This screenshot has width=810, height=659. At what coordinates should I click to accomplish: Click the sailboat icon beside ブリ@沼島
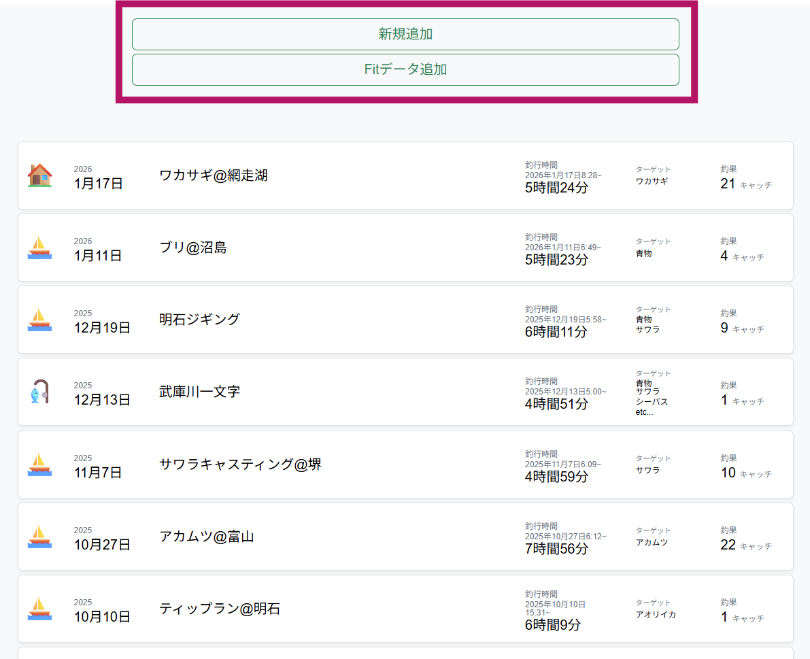[39, 248]
